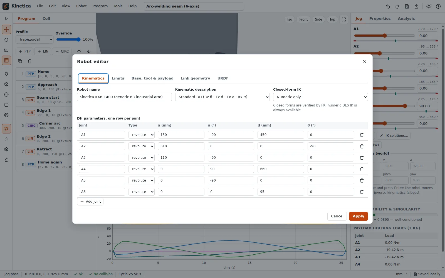Close the Robot editor dialog

click(x=364, y=62)
